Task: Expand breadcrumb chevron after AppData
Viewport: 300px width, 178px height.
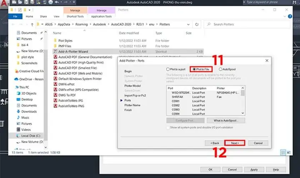Action: (72, 25)
